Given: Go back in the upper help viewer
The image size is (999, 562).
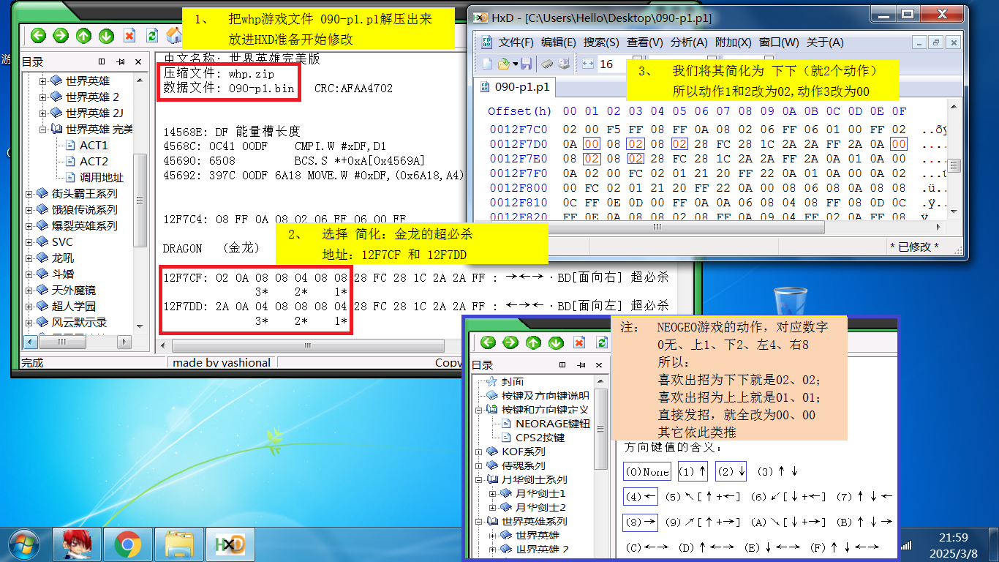Looking at the screenshot, I should click(x=38, y=35).
